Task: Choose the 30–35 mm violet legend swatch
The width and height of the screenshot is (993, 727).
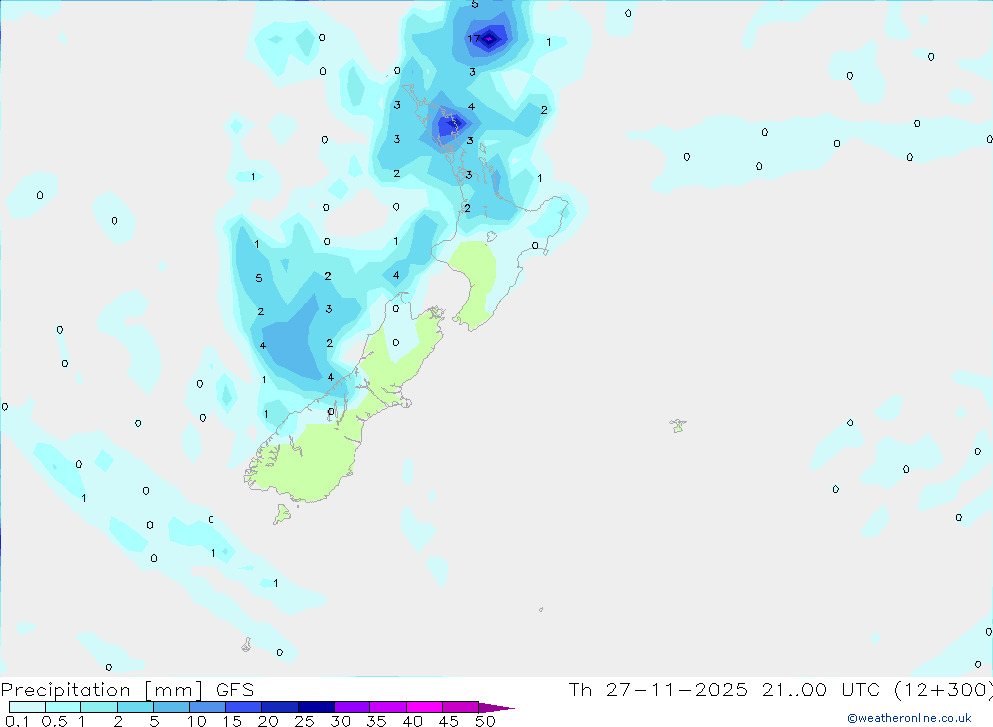Action: point(353,707)
